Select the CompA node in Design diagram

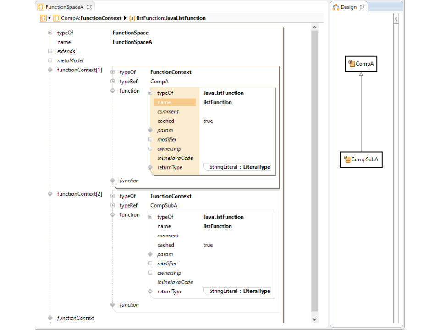(361, 64)
